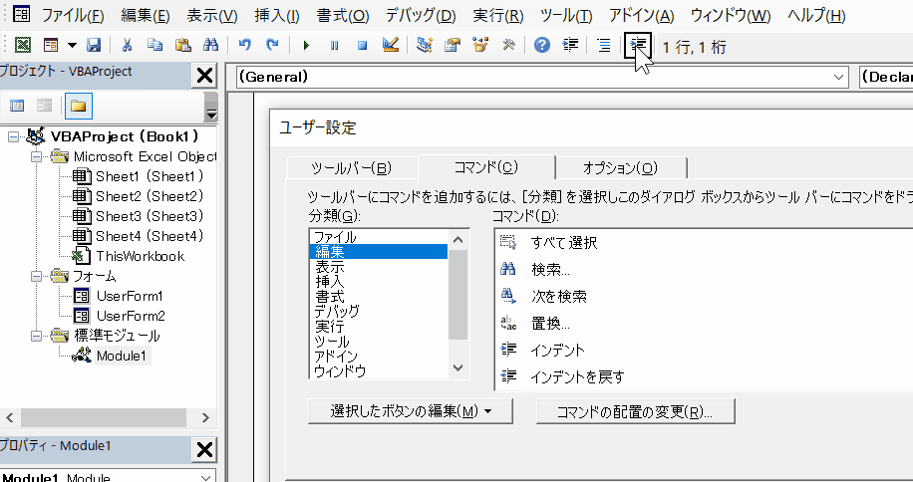Choose デバッグ in the category list
Viewport: 913px width, 482px height.
[337, 311]
